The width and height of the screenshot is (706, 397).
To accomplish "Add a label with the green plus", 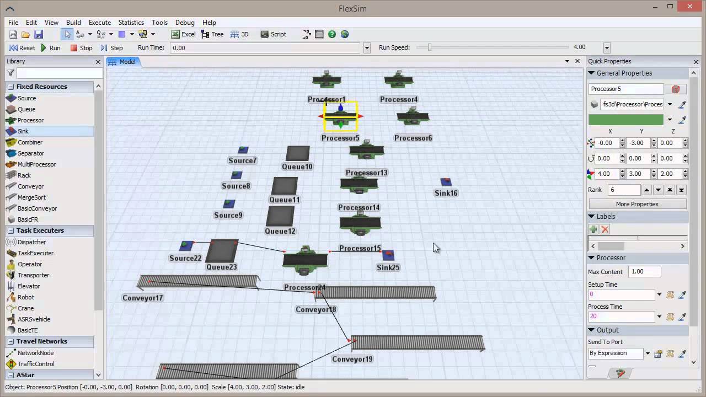I will pyautogui.click(x=593, y=229).
